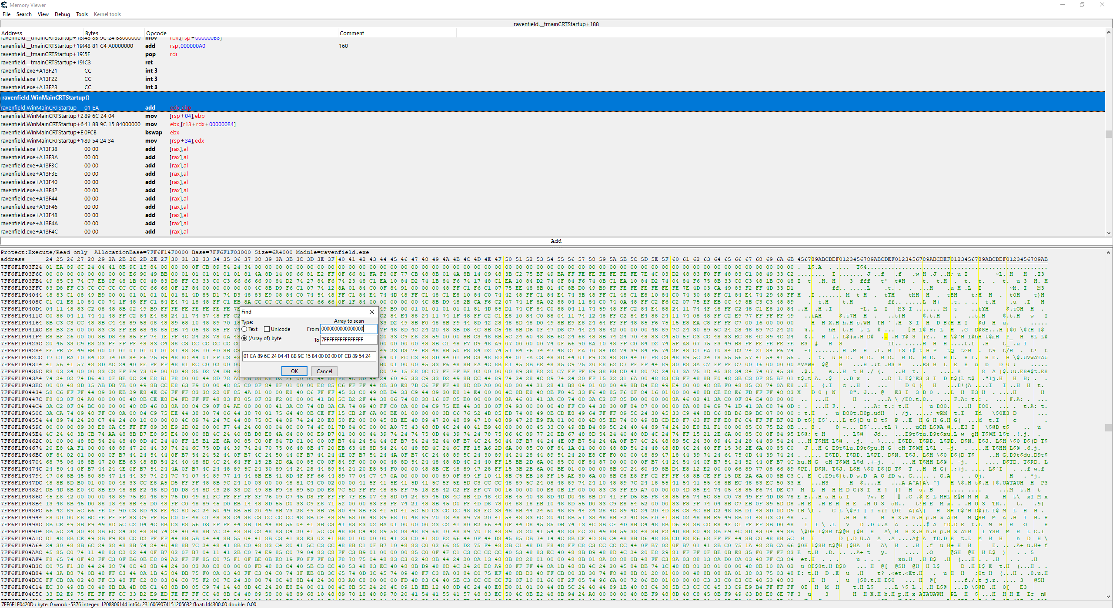The image size is (1113, 608).
Task: Confirm the Find dialog with OK
Action: 294,371
